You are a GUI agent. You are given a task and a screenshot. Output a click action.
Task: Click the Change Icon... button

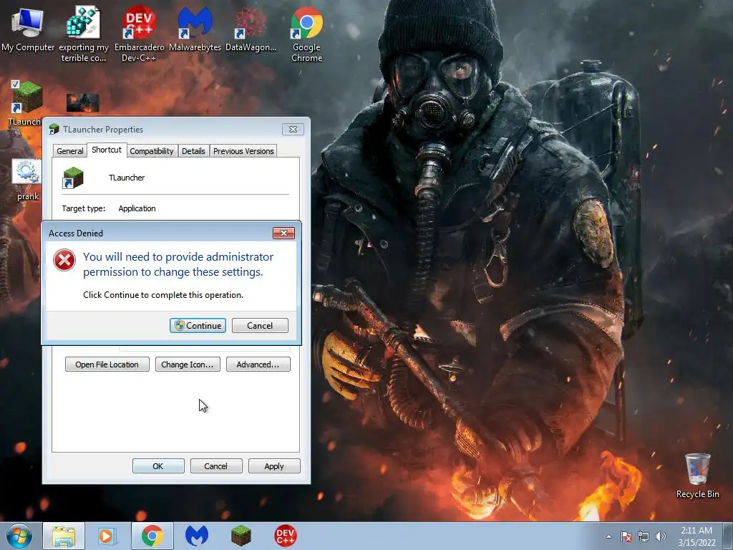point(188,365)
